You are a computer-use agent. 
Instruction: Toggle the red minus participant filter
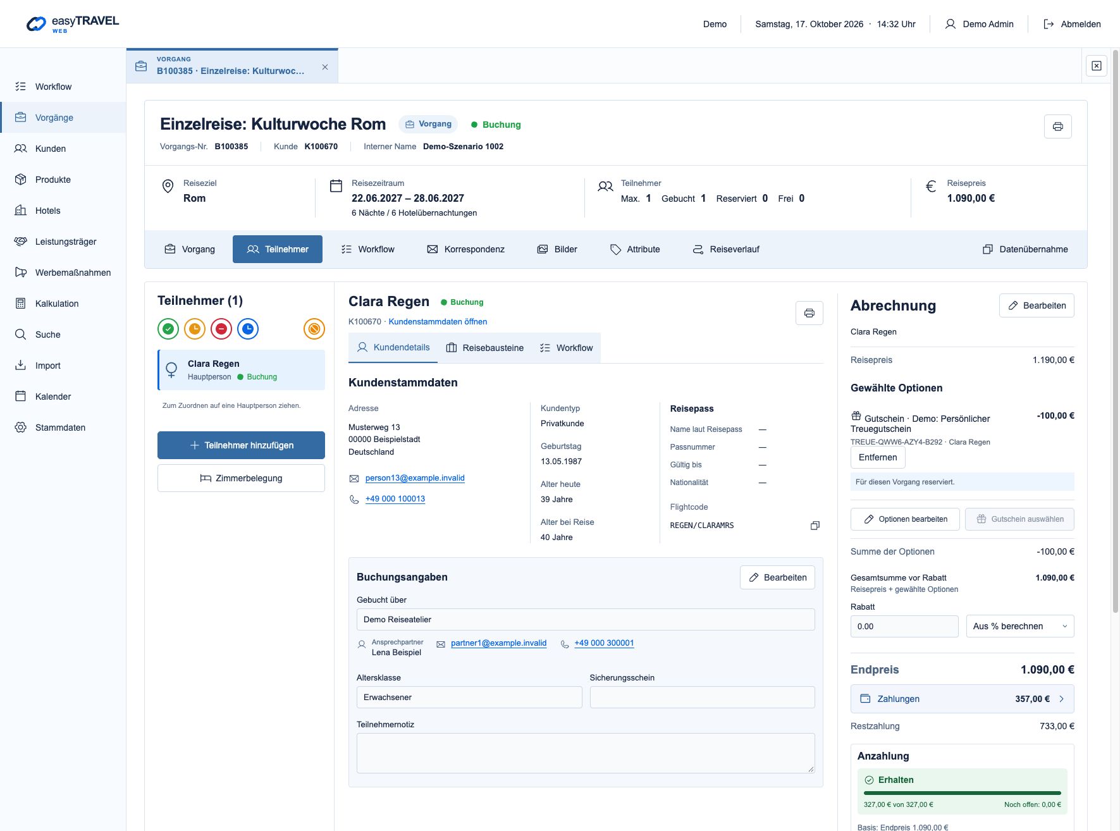tap(221, 329)
